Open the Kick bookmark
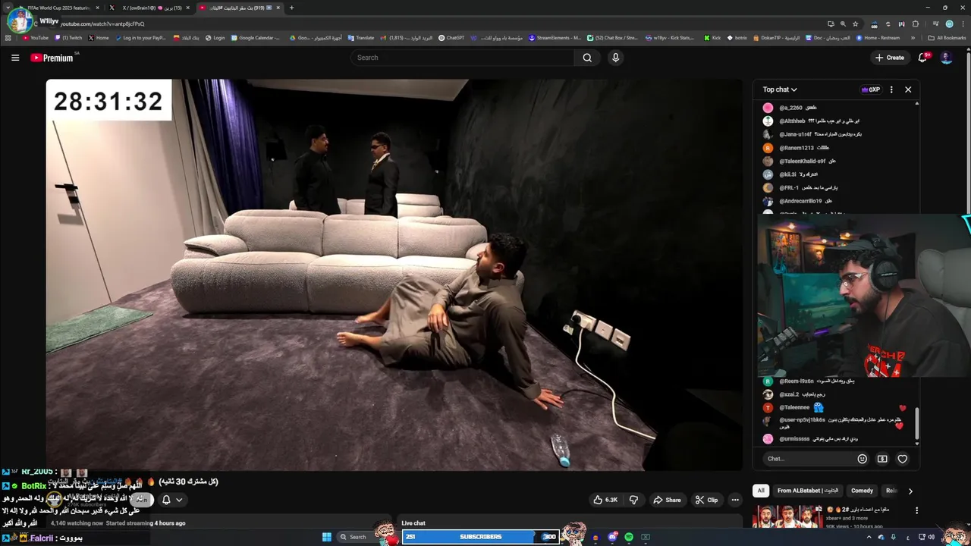This screenshot has height=546, width=971. click(712, 37)
